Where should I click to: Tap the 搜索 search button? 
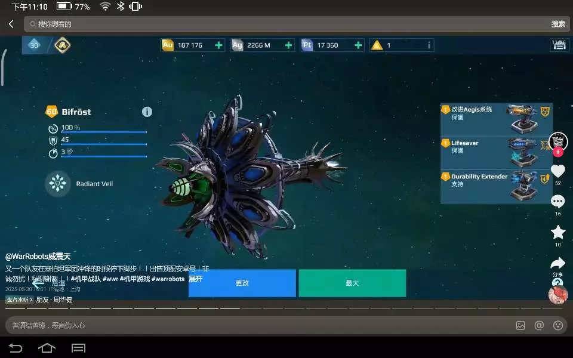pos(558,24)
